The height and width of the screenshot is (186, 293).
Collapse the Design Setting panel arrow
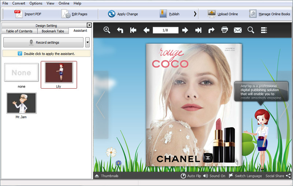89,25
